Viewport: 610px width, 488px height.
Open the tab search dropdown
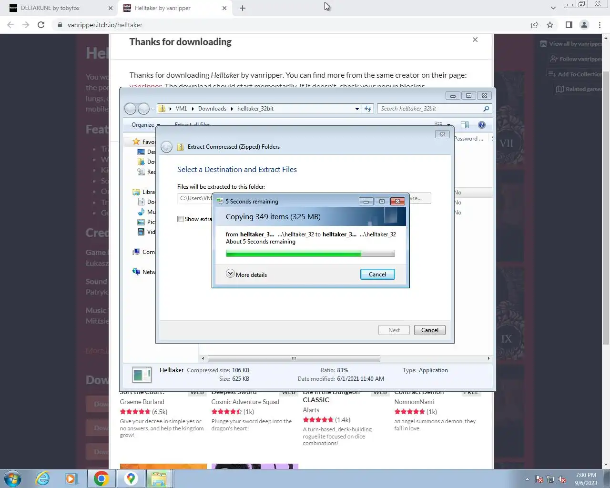point(553,8)
